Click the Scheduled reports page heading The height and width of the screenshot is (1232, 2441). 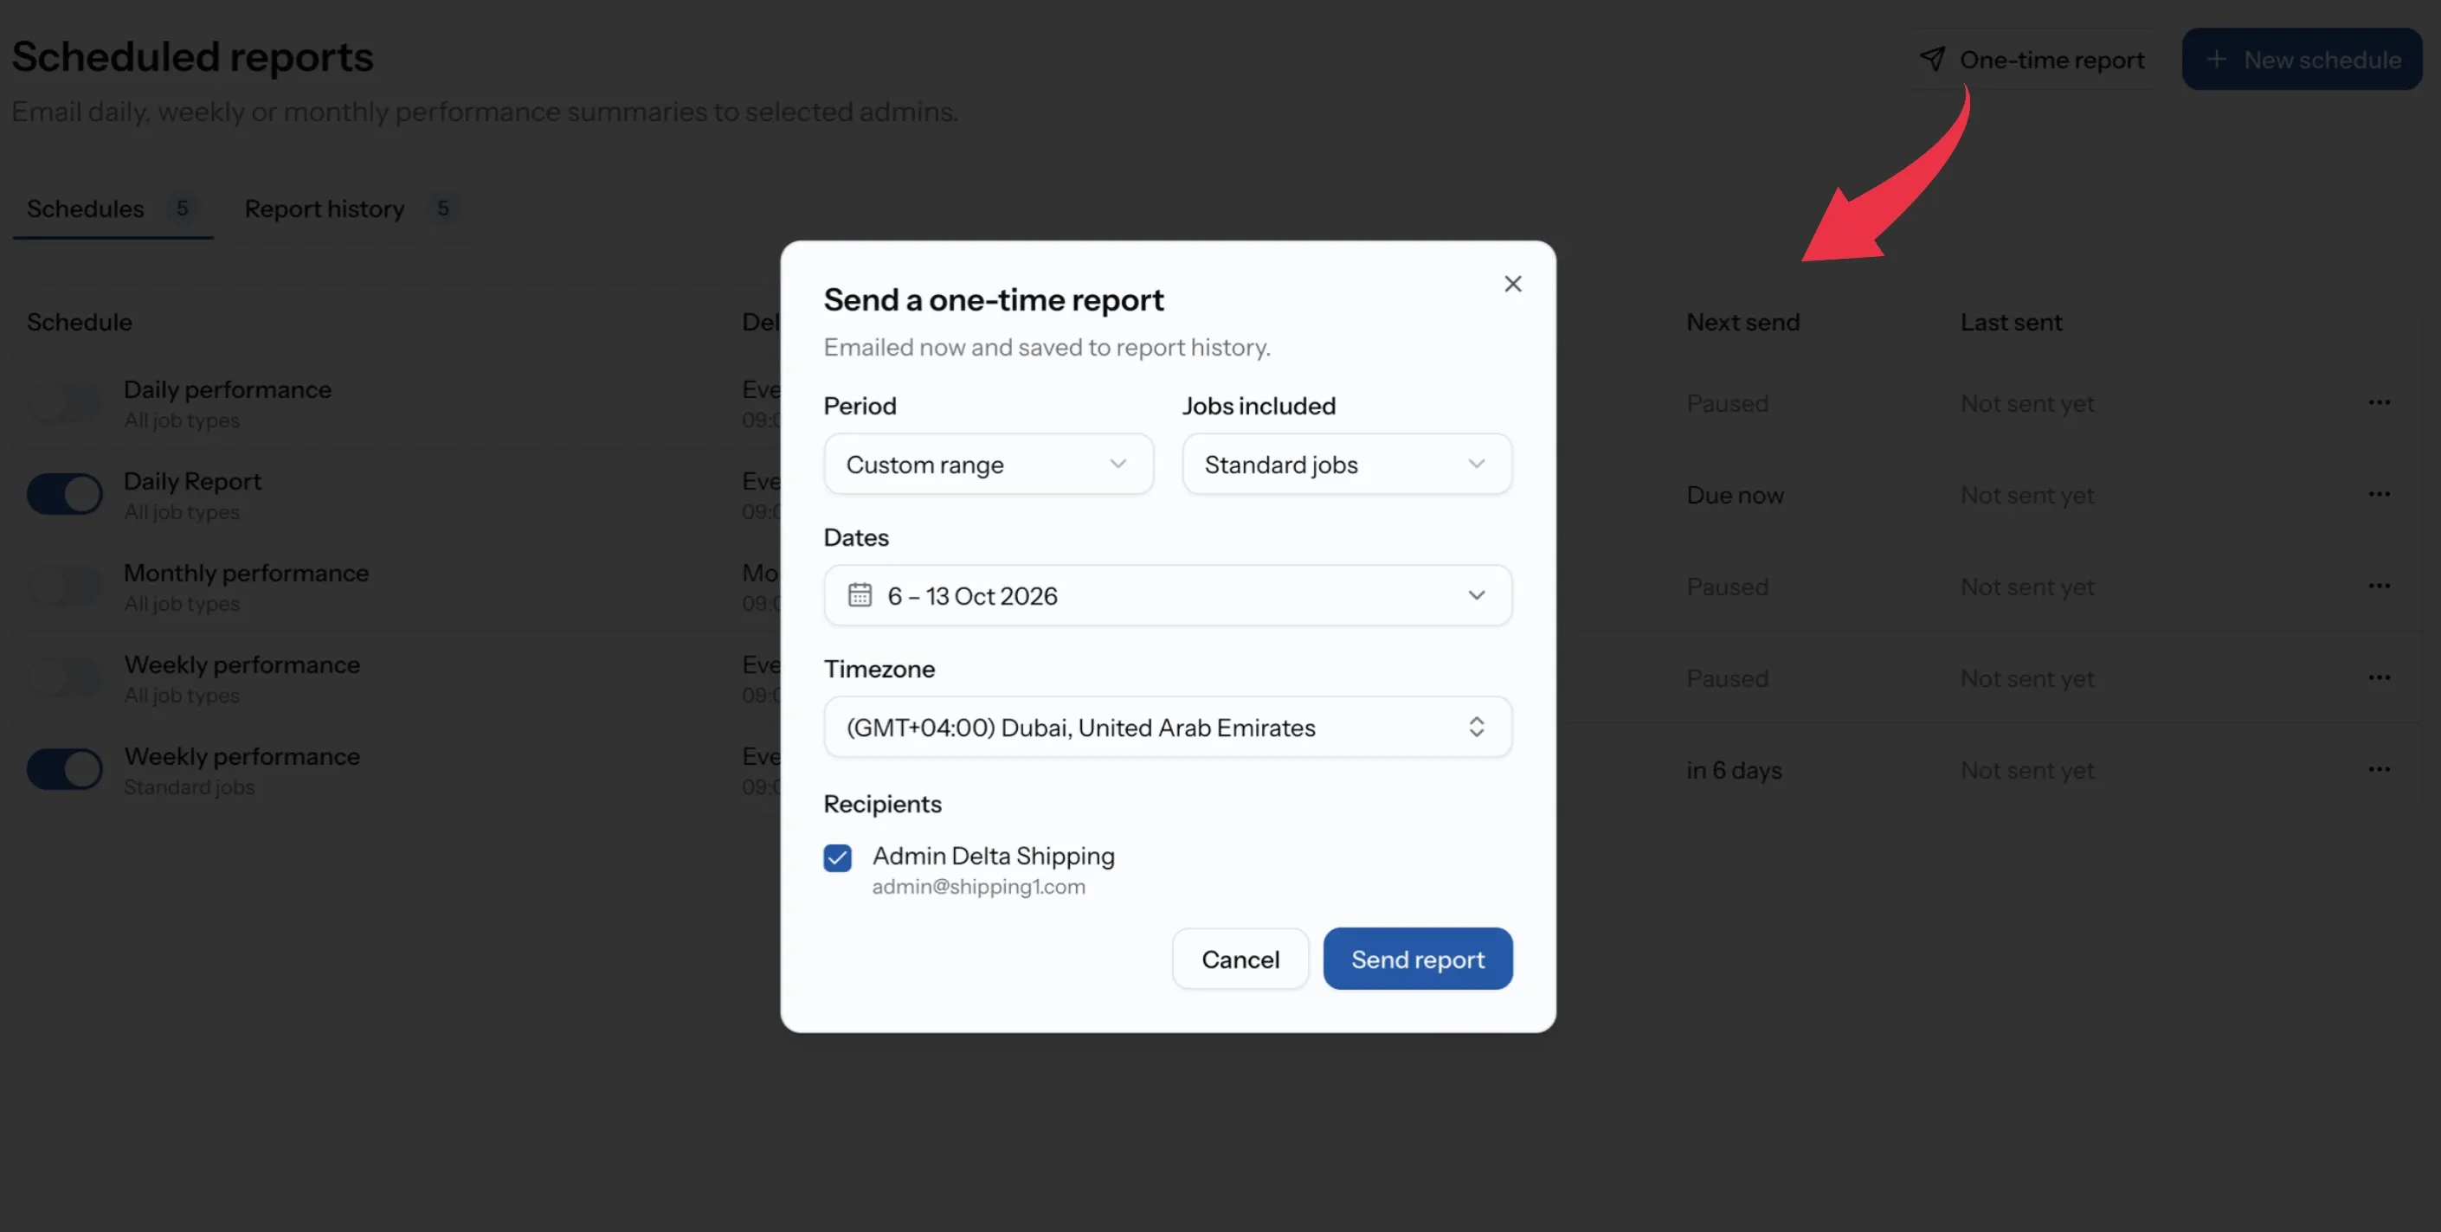click(x=192, y=57)
